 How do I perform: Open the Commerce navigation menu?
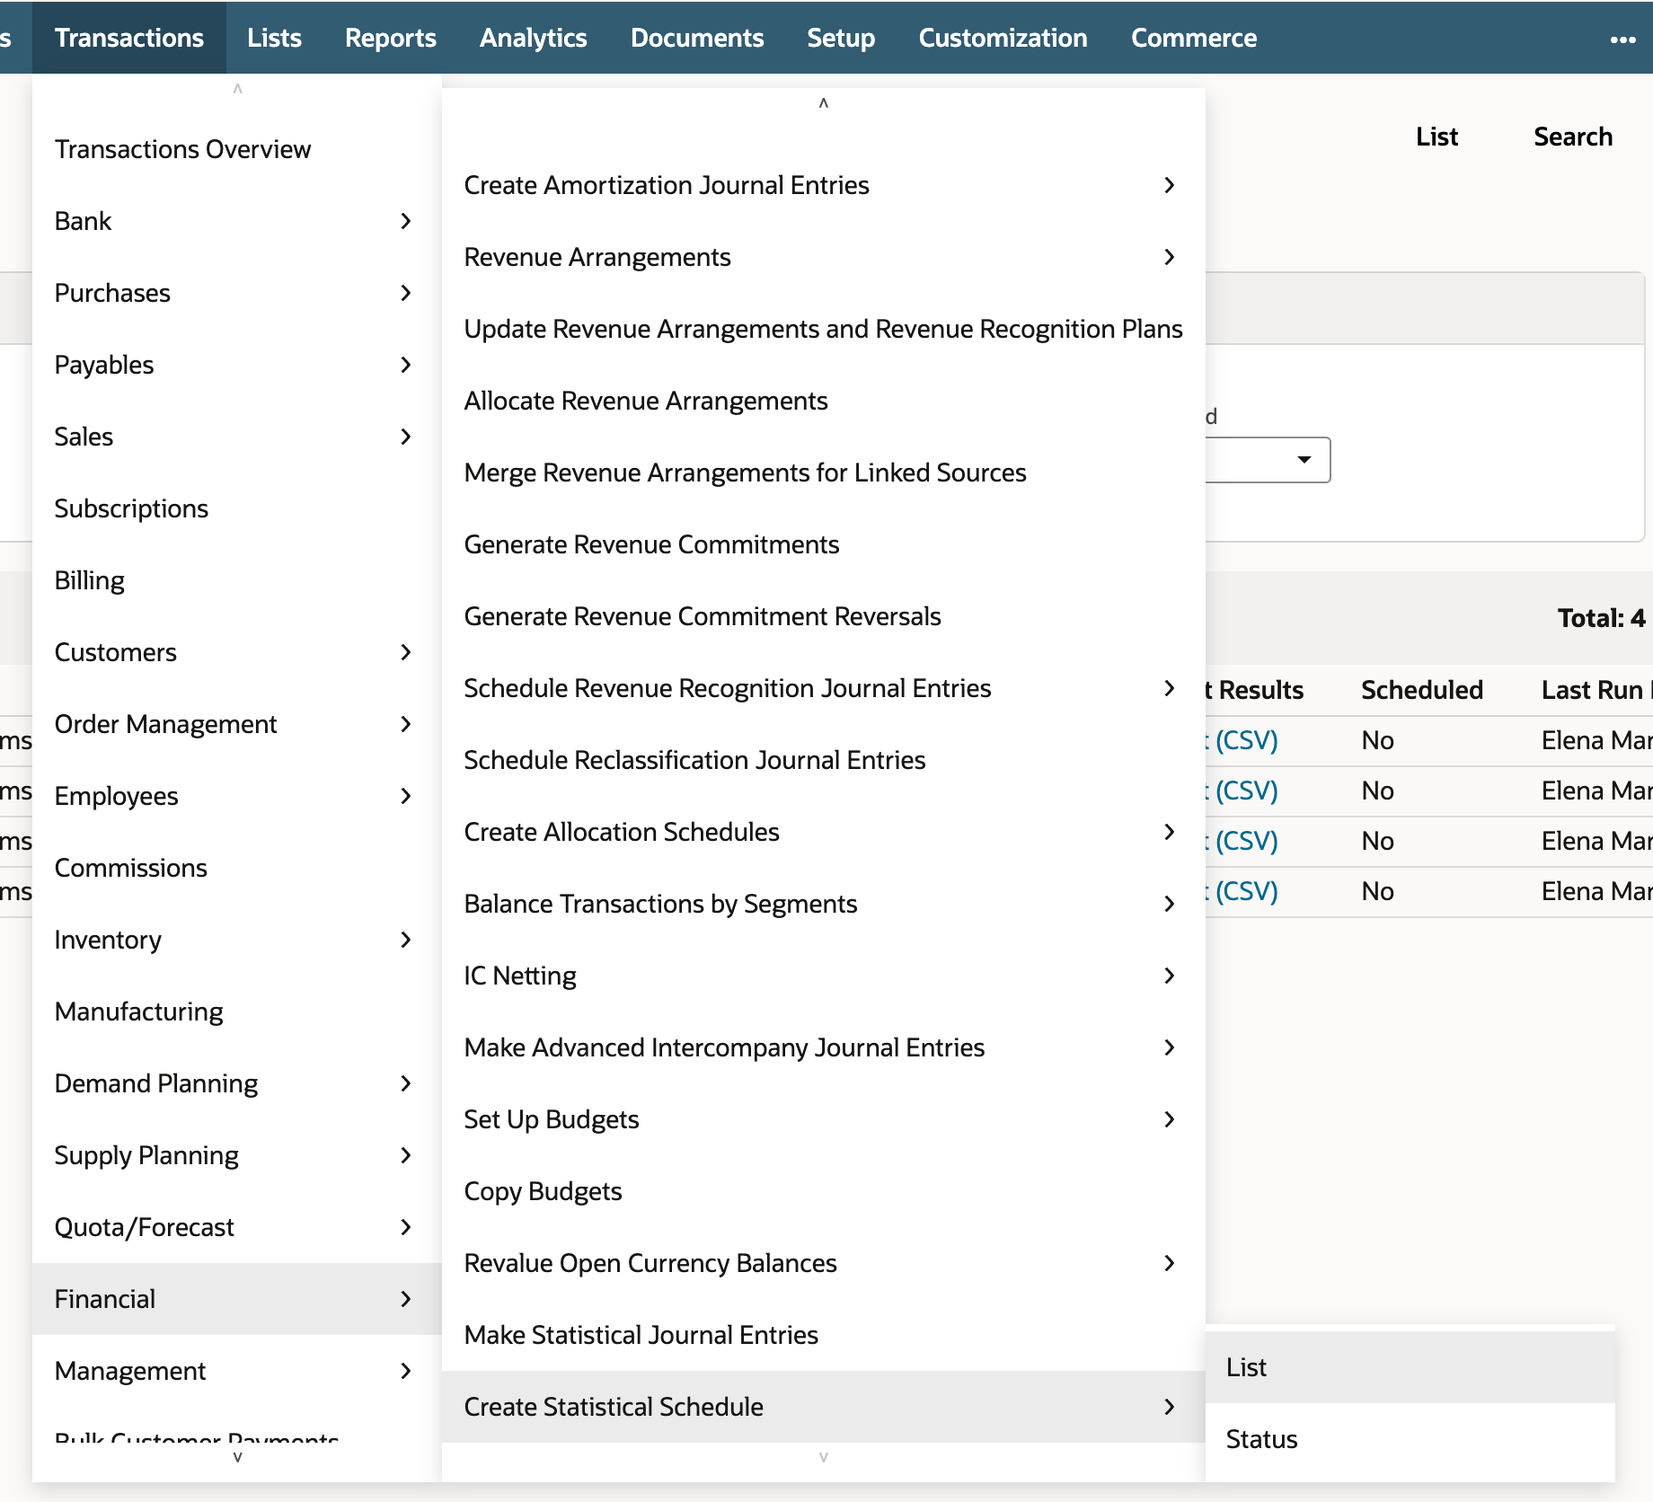tap(1194, 38)
